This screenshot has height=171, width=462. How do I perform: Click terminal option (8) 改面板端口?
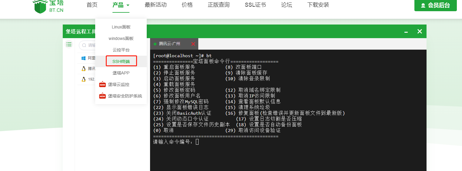pos(243,67)
